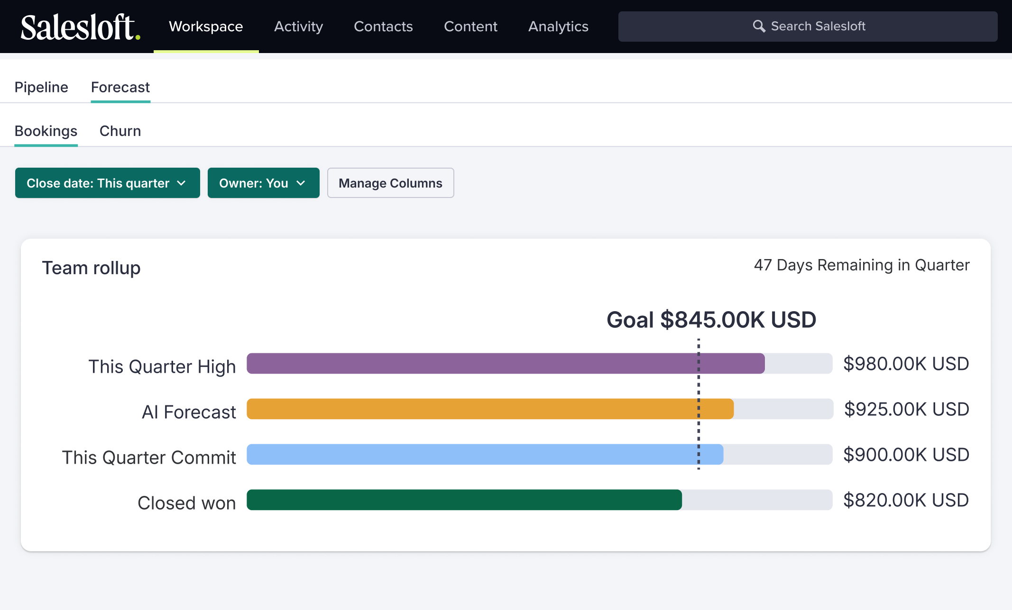
Task: Click the Manage Columns button
Action: [390, 183]
